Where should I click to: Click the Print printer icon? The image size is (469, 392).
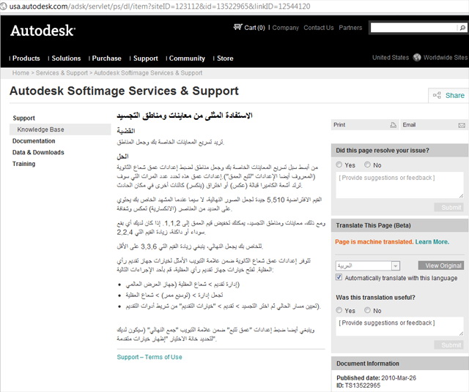pos(393,125)
